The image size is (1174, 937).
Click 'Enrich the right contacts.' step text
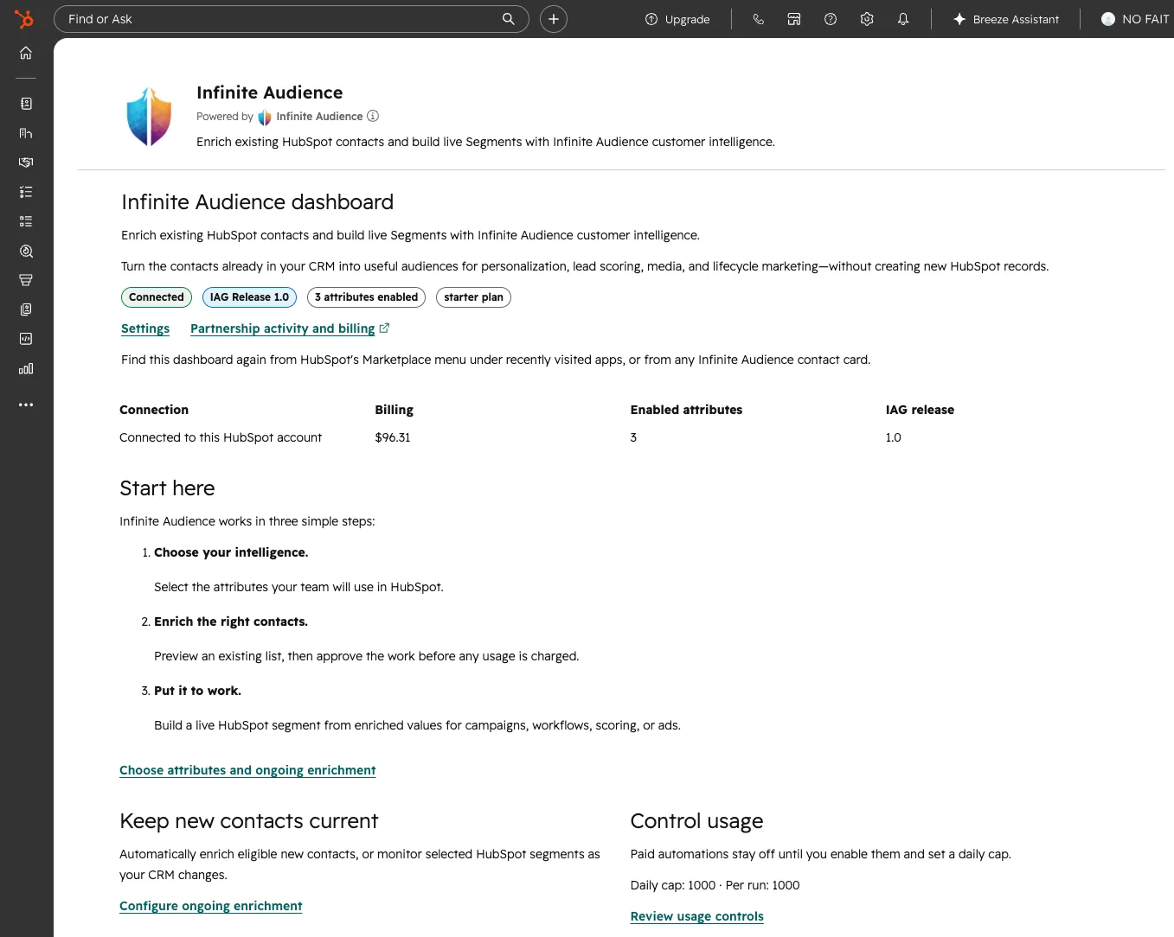pos(231,621)
